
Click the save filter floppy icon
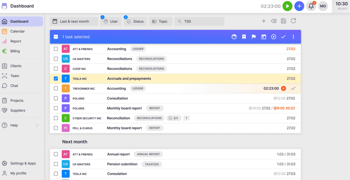[283, 21]
